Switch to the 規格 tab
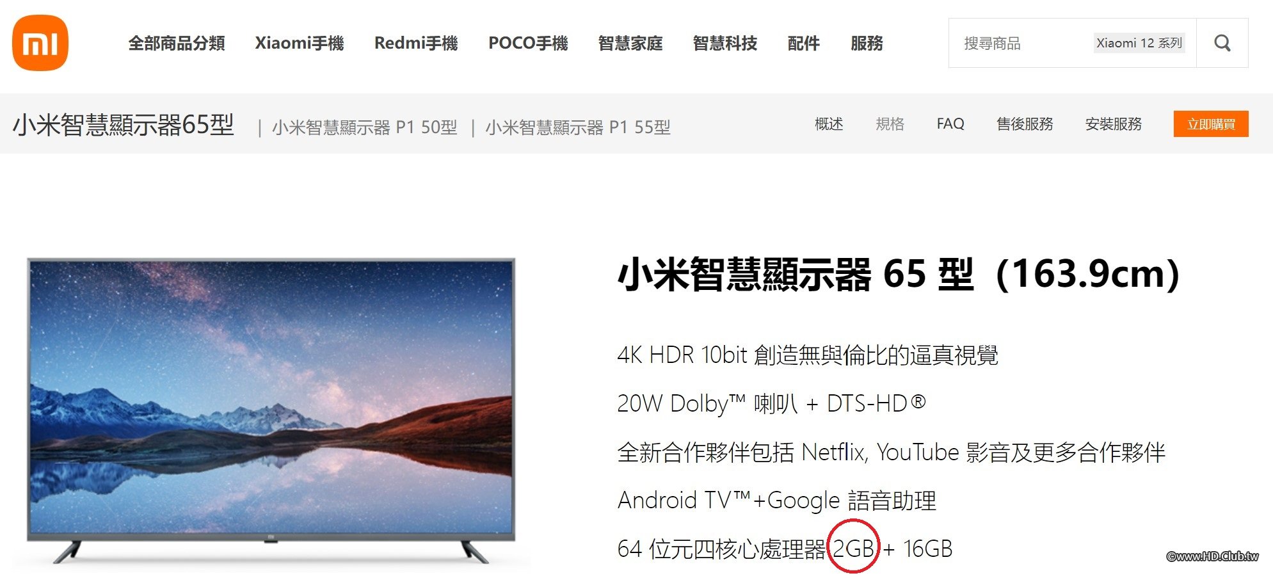Image resolution: width=1273 pixels, height=578 pixels. 890,124
